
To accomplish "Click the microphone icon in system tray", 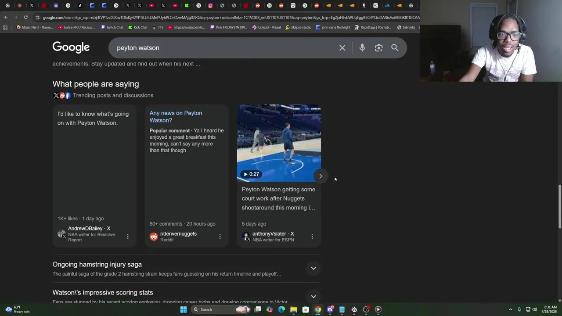I will (519, 309).
